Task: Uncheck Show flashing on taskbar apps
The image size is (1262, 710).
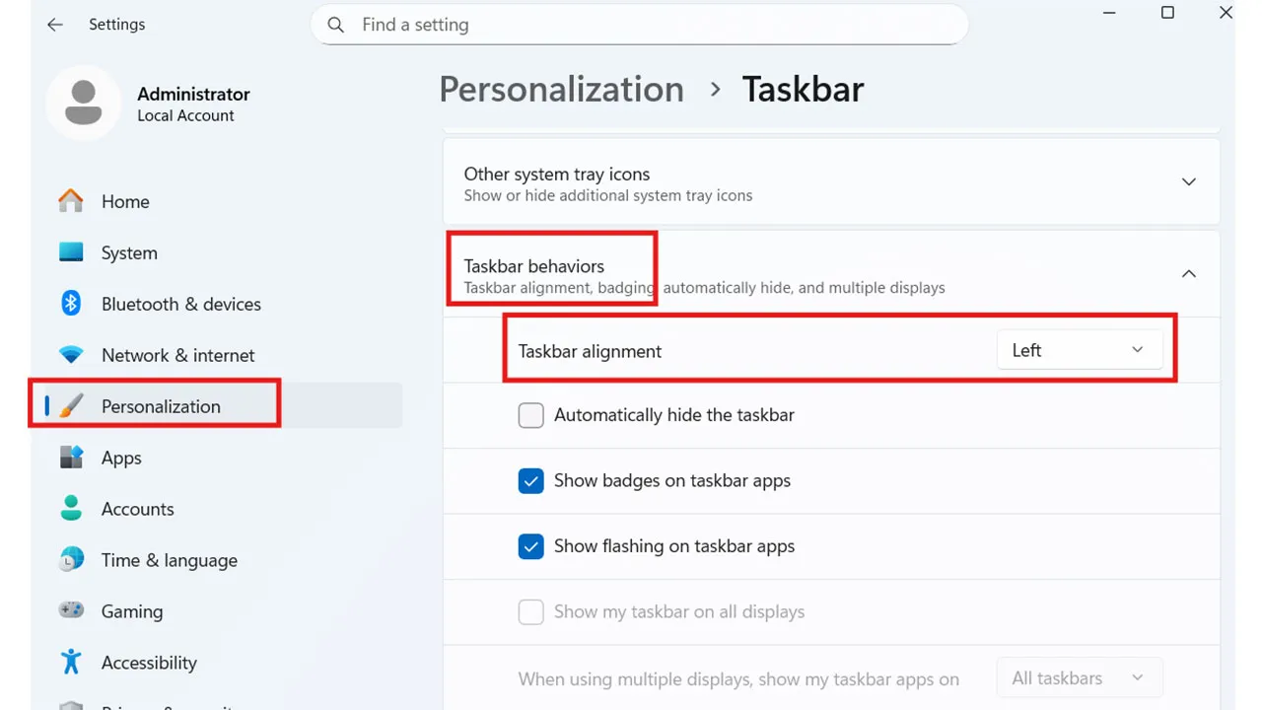Action: pyautogui.click(x=530, y=546)
